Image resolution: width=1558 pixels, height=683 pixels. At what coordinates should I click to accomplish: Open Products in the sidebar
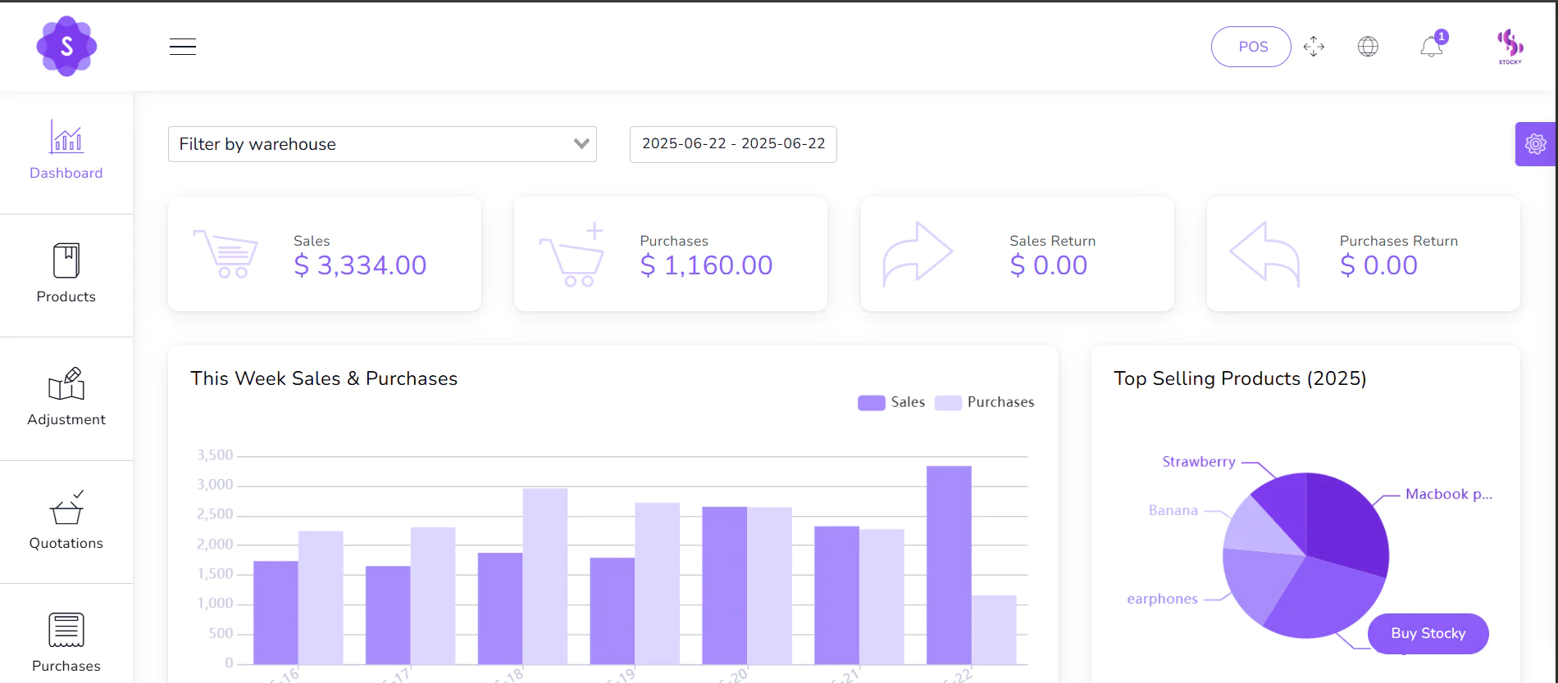point(66,274)
